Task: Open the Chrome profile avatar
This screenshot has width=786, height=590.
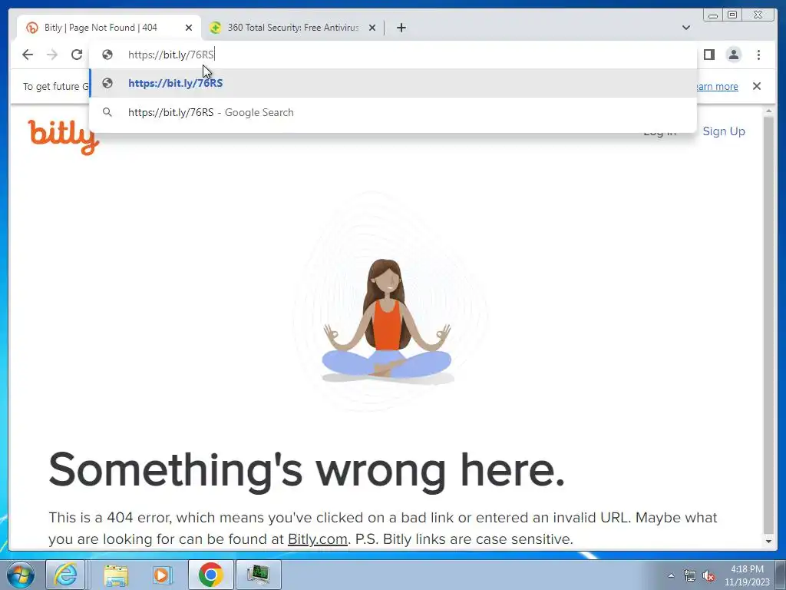Action: (734, 55)
